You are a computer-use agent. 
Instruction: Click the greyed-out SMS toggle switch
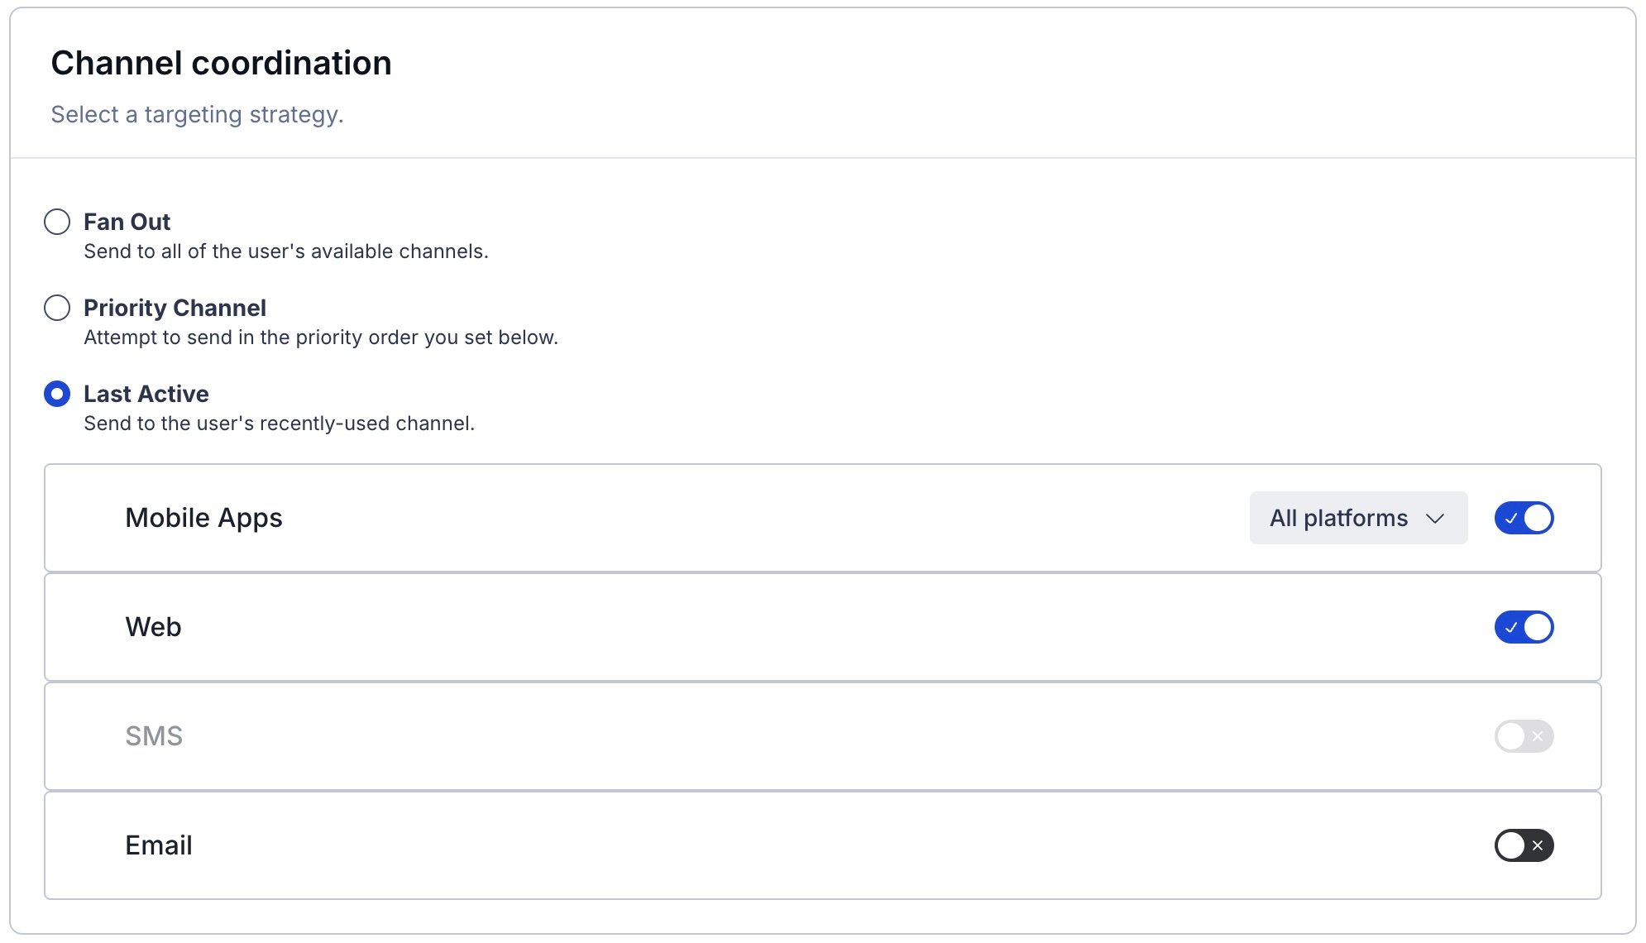tap(1524, 736)
